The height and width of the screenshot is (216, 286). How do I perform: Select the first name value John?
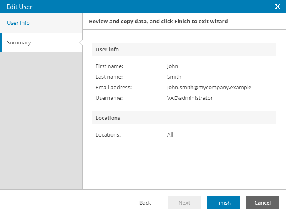173,66
